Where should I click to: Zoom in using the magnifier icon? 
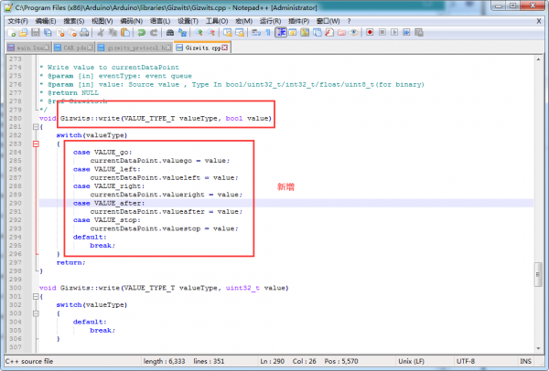pos(199,33)
